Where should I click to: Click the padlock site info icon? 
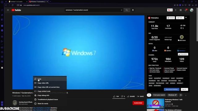click(x=21, y=5)
